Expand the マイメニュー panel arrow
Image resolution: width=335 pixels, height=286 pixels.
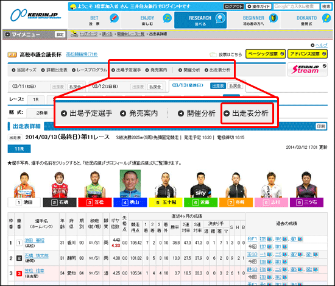click(7, 34)
